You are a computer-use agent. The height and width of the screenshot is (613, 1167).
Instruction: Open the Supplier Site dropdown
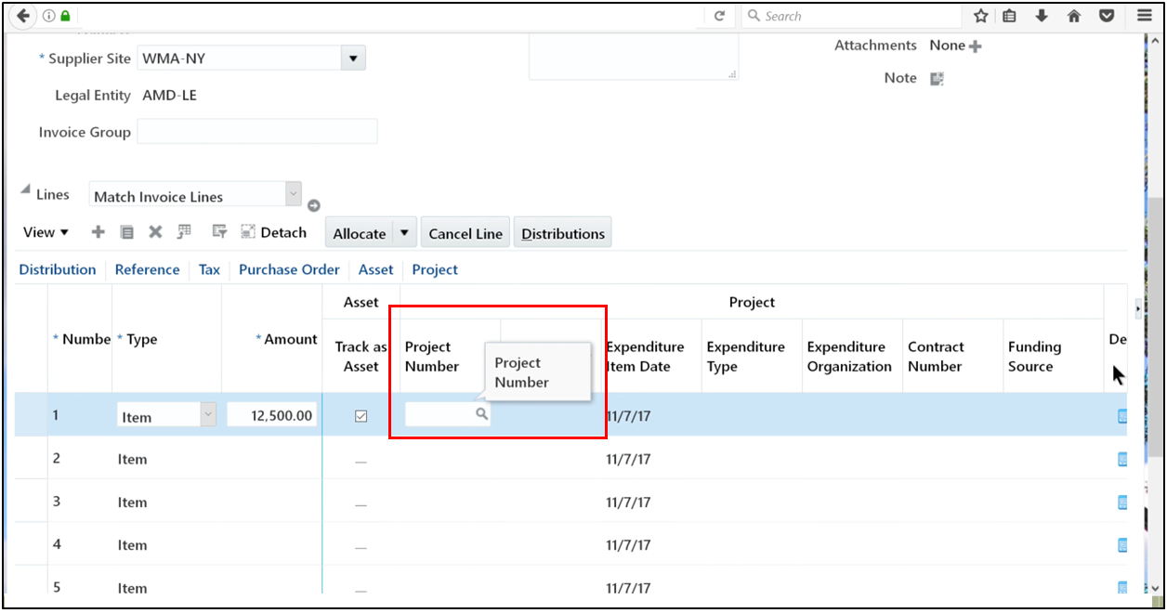(x=352, y=59)
